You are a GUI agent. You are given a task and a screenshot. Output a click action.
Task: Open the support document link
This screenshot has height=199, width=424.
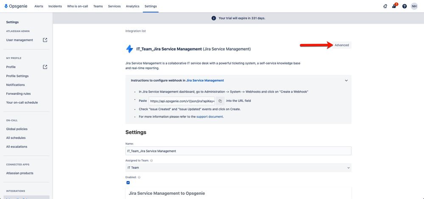click(210, 117)
